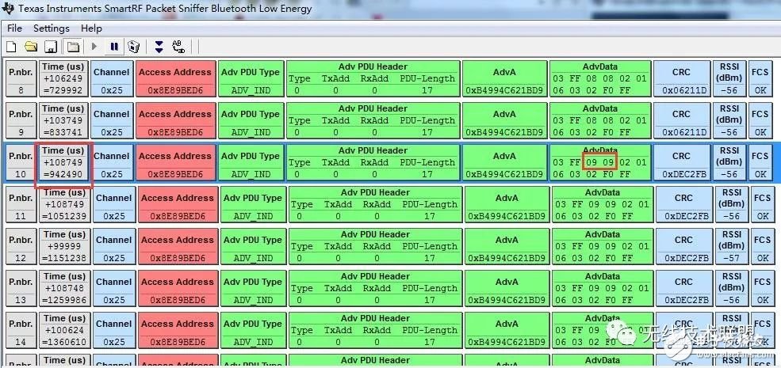This screenshot has height=368, width=781.
Task: Select packet number 8 cell
Action: tap(21, 78)
